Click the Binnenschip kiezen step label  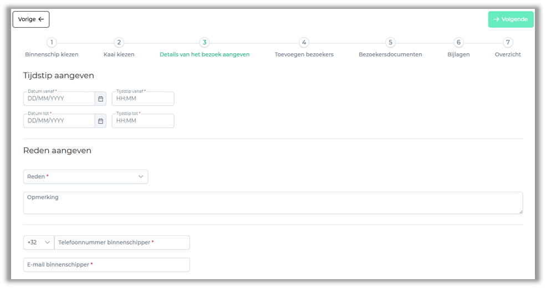(52, 54)
